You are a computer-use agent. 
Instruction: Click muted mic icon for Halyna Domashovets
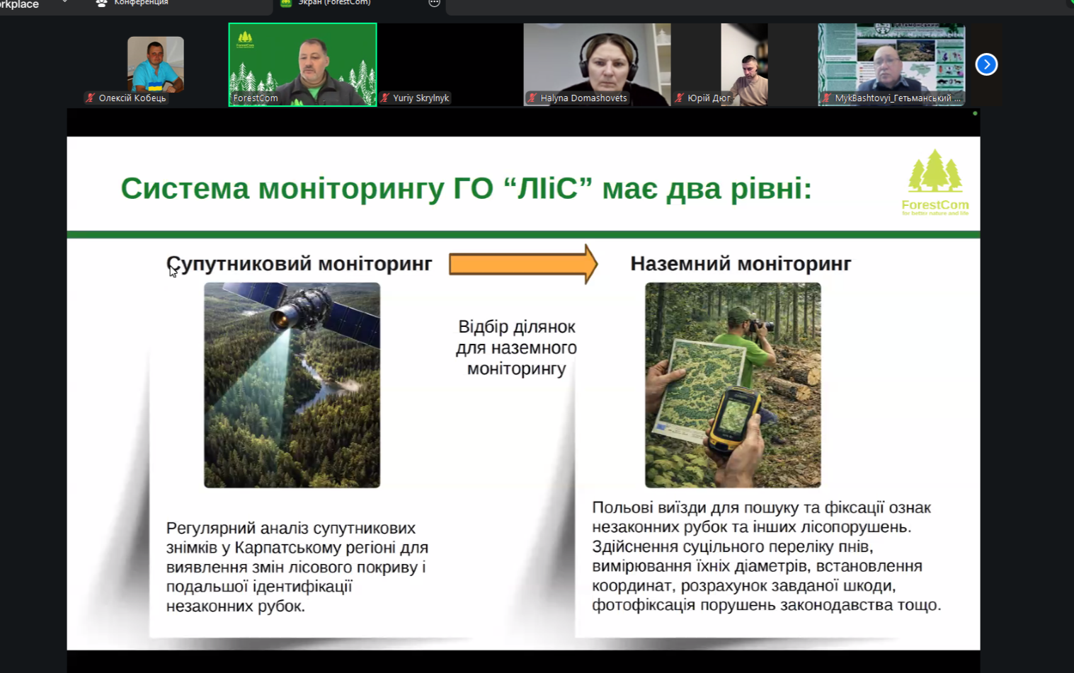click(x=532, y=98)
